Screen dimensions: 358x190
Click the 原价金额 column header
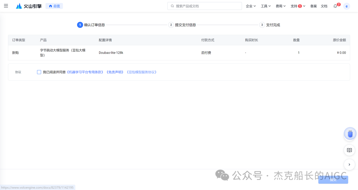[x=339, y=40]
